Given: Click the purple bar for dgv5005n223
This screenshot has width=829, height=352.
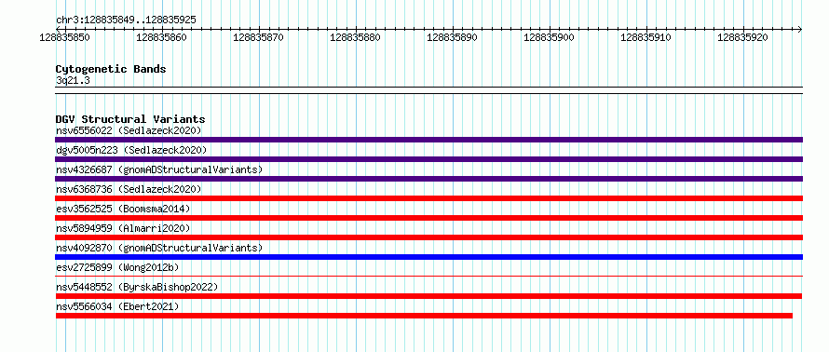Looking at the screenshot, I should [428, 159].
